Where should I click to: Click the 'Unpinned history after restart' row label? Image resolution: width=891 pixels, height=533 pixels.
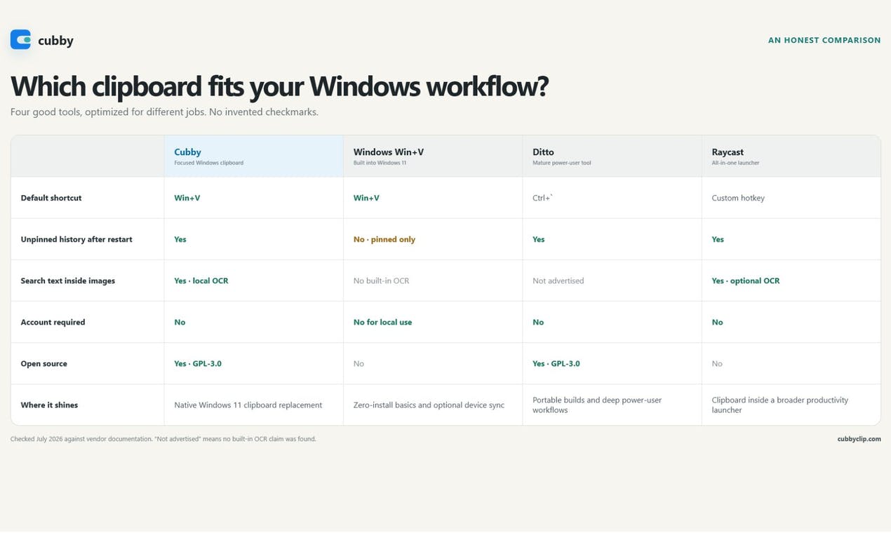pos(76,239)
